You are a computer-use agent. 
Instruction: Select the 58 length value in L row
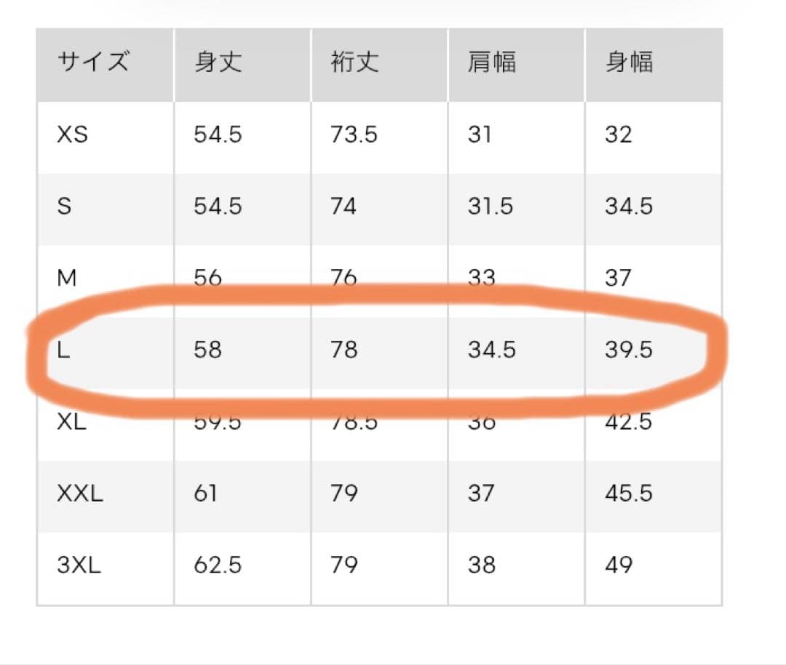point(208,350)
